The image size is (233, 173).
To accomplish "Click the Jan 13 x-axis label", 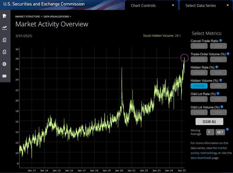I will (x=32, y=171).
